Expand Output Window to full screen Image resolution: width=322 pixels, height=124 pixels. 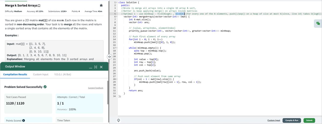pos(96,67)
